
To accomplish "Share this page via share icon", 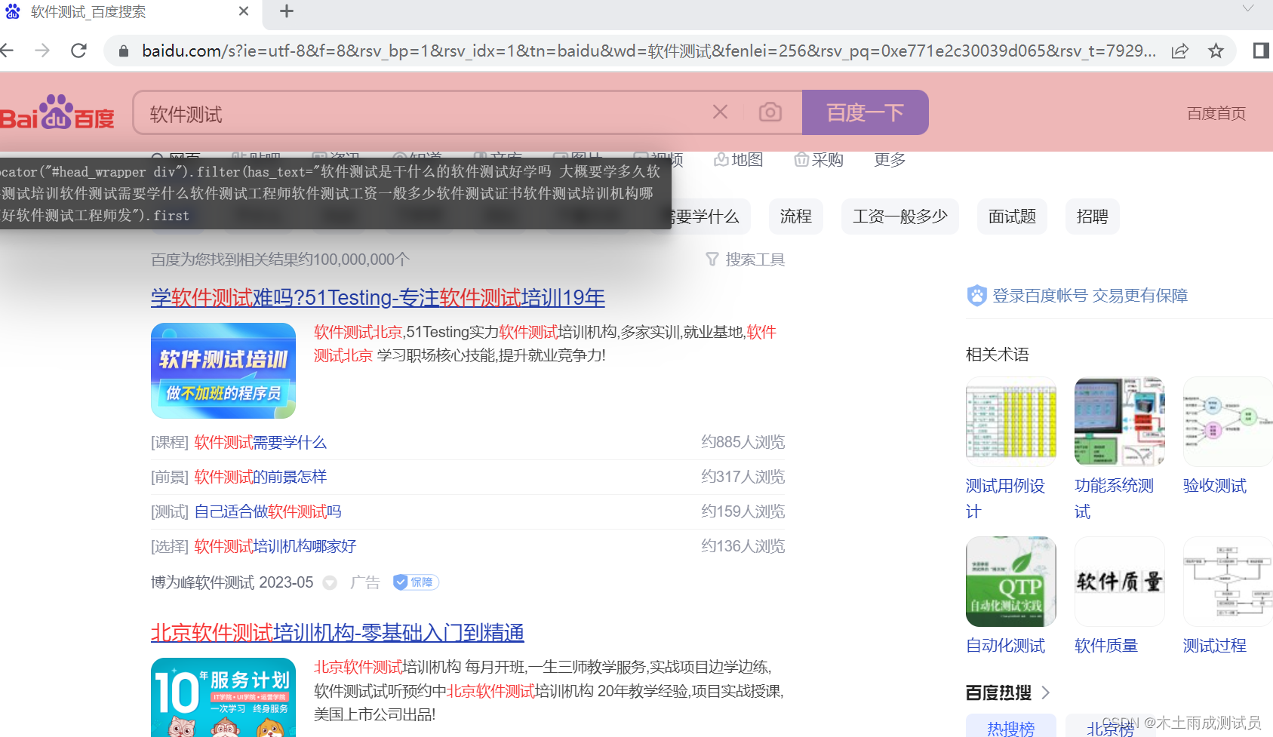I will coord(1179,51).
